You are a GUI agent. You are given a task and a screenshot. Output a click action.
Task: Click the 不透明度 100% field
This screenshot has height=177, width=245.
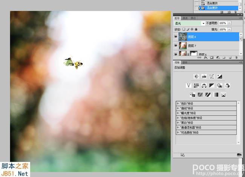[223, 23]
